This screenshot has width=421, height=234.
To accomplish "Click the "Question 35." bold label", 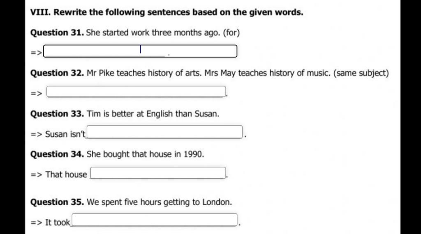I will [x=57, y=202].
